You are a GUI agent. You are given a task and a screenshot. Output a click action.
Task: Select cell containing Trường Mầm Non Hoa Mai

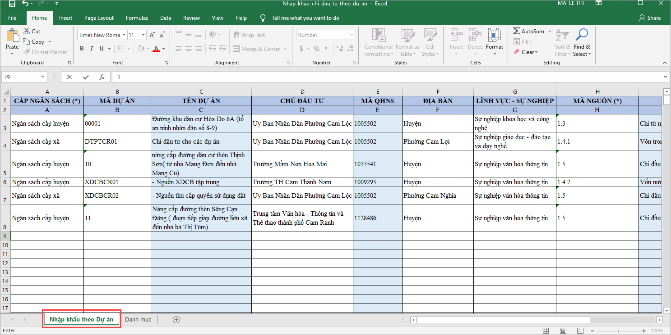pos(302,164)
